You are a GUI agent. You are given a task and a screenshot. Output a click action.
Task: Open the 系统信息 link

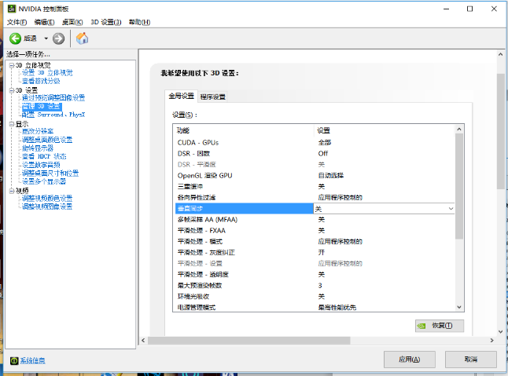click(x=32, y=360)
